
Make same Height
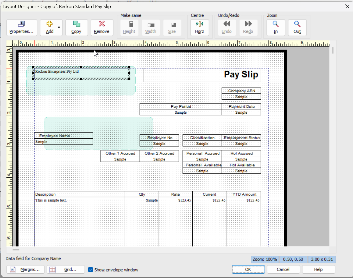[129, 28]
